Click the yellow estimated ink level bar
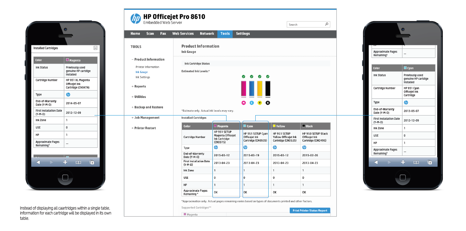The height and width of the screenshot is (231, 466). coord(260,89)
